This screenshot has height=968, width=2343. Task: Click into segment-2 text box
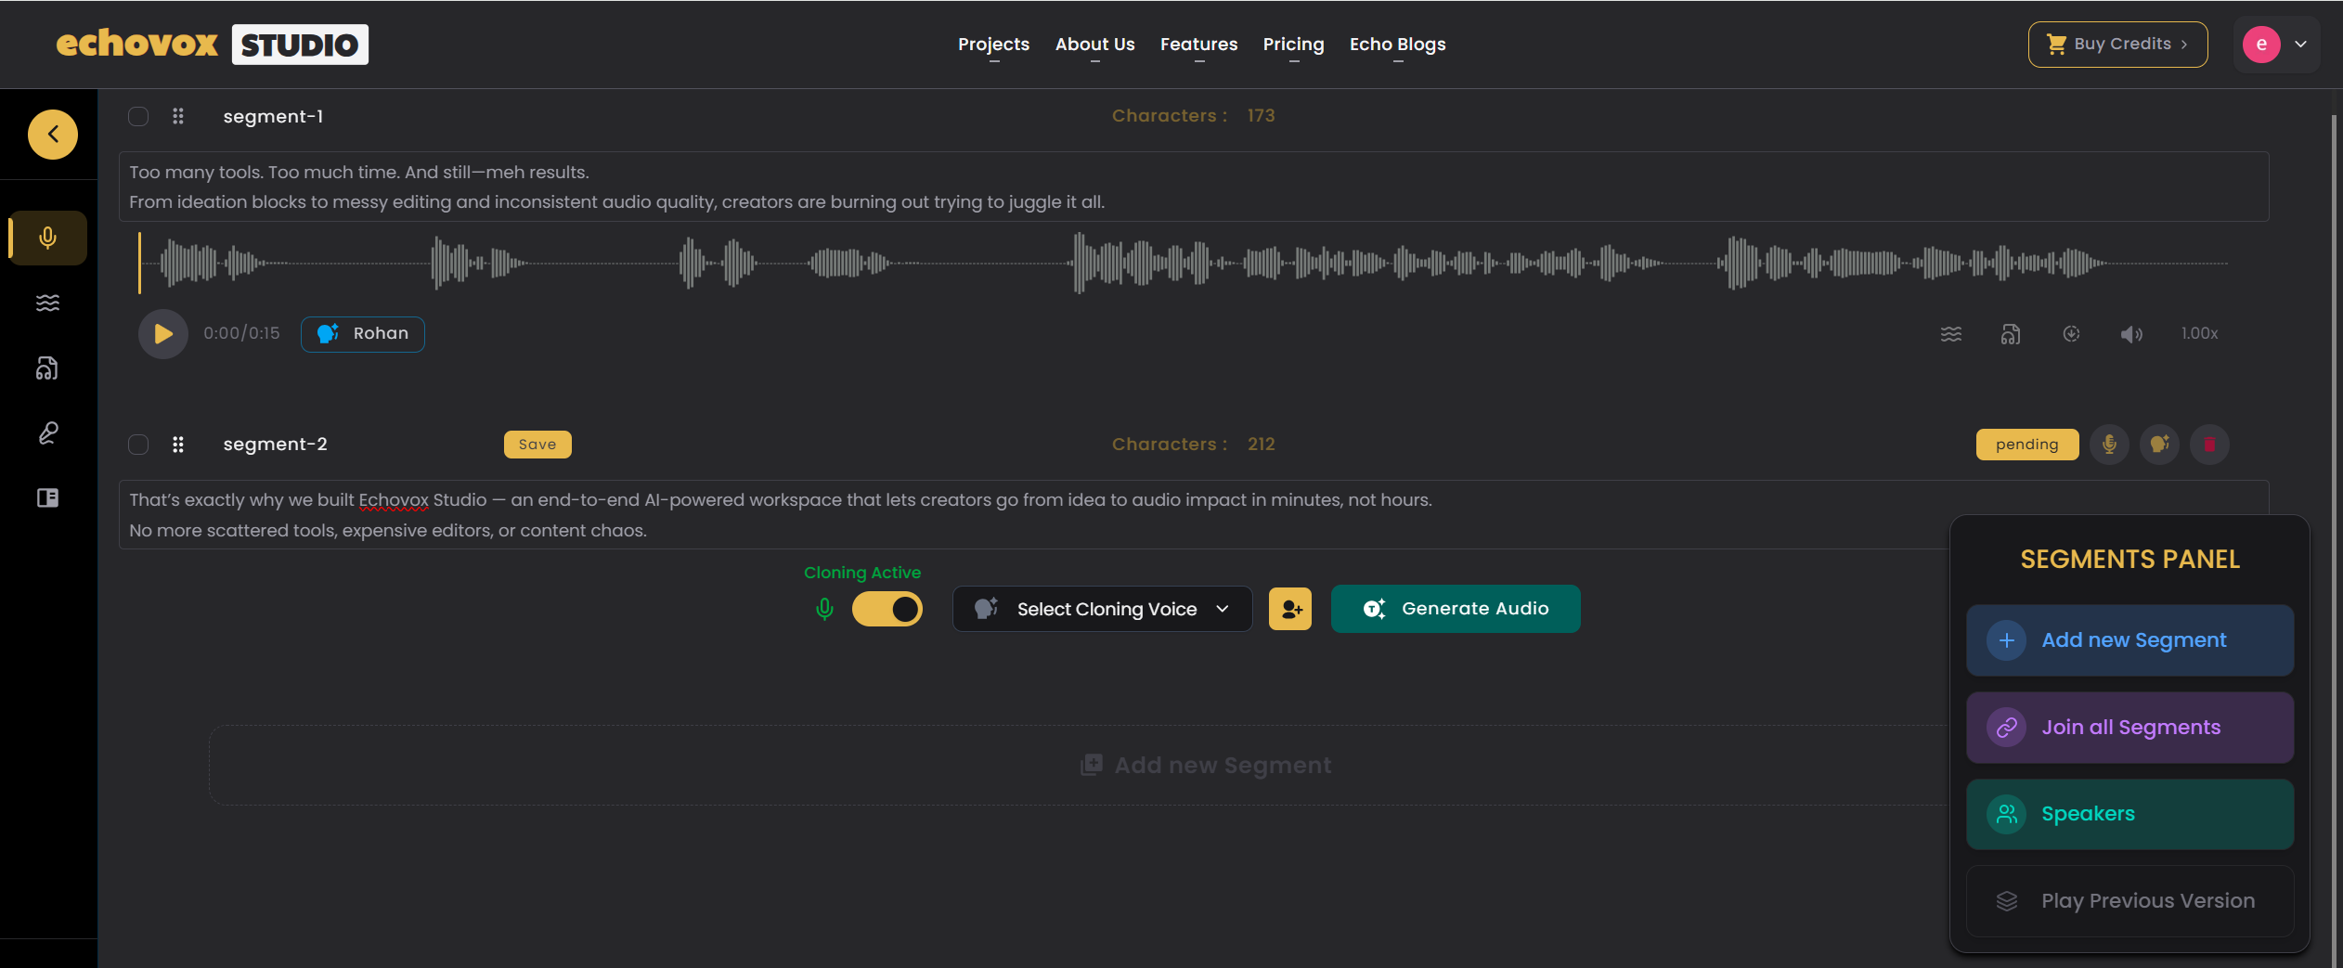[1194, 515]
